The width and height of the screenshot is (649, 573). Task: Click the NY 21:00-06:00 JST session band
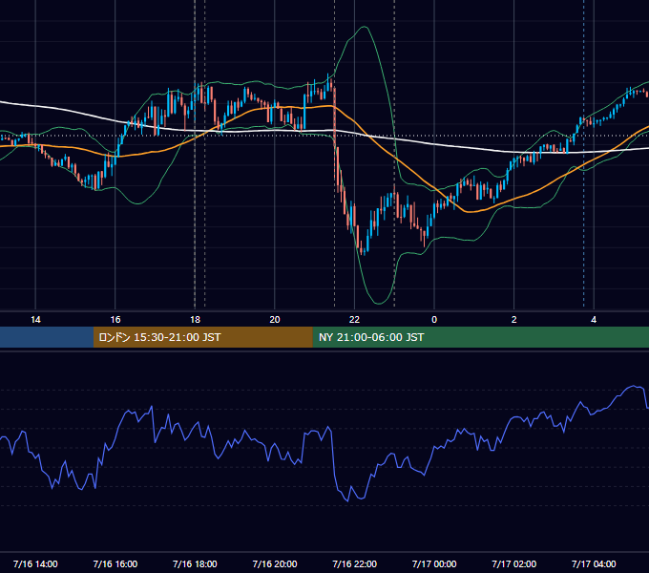click(x=480, y=337)
